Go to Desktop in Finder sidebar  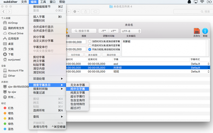coord(9,44)
